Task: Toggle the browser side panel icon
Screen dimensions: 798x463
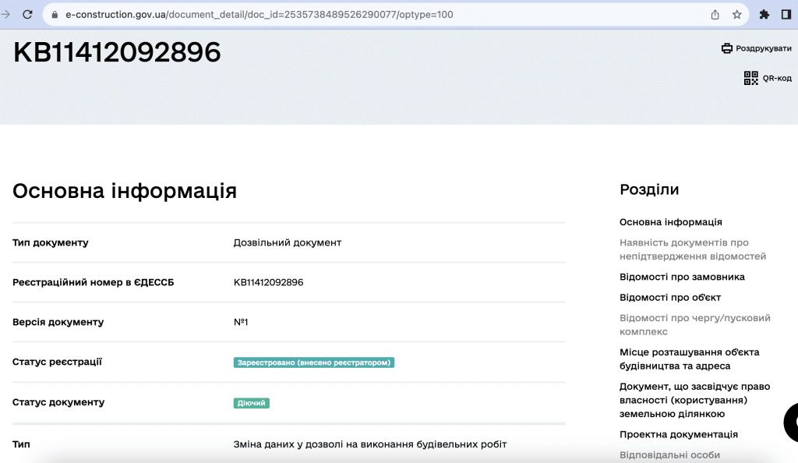Action: tap(786, 15)
